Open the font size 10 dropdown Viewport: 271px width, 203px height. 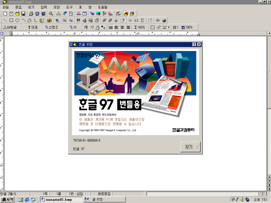pyautogui.click(x=73, y=27)
